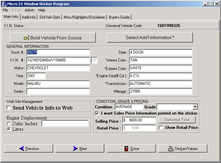This screenshot has width=221, height=163.
Task: Open the Help menu
Action: coord(42,10)
